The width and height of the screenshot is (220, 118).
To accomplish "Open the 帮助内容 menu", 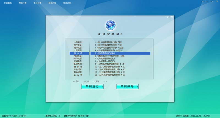I will click(x=52, y=3).
